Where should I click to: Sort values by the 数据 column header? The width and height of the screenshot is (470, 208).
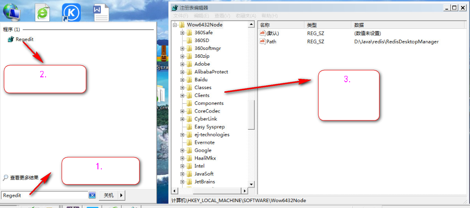408,25
